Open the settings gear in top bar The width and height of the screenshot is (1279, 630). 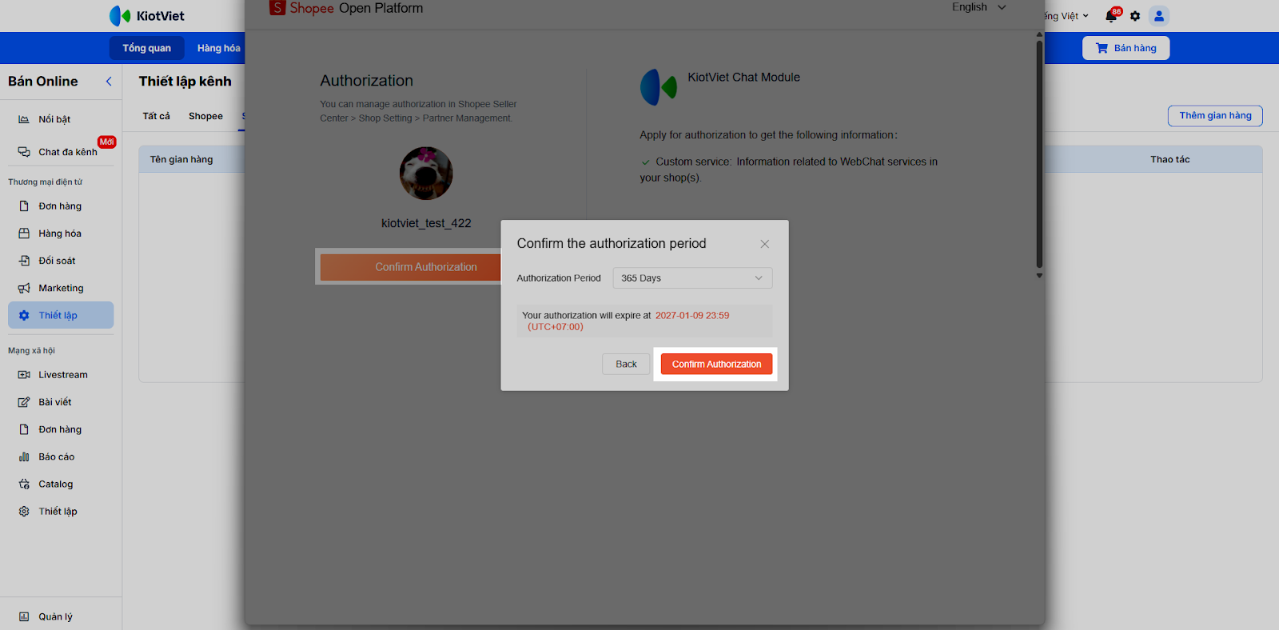click(x=1135, y=16)
